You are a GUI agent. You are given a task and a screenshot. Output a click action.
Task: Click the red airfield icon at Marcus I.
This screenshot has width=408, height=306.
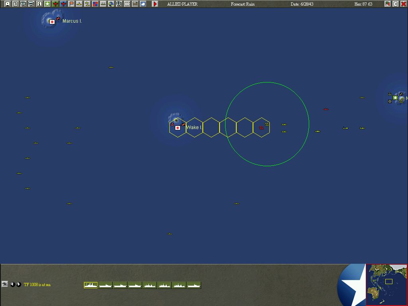[58, 18]
